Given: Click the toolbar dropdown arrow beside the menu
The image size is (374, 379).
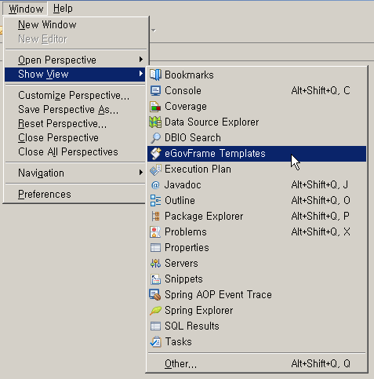Looking at the screenshot, I should pyautogui.click(x=154, y=31).
